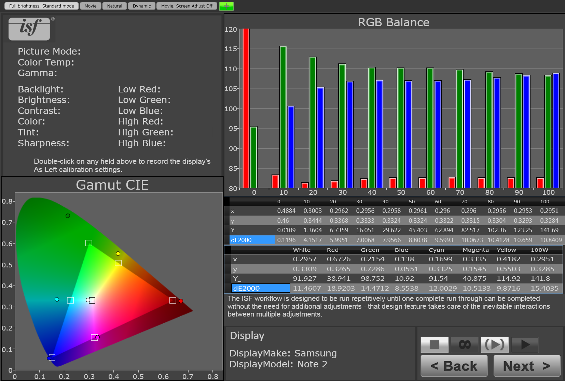The image size is (565, 381).
Task: Start a single-read measurement
Action: coord(525,345)
